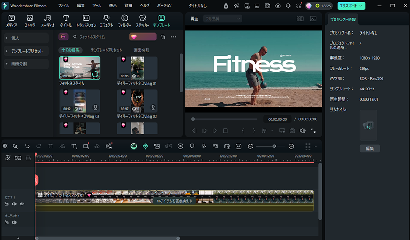Take a snapshot with camera icon
410x240 pixels.
(293, 131)
